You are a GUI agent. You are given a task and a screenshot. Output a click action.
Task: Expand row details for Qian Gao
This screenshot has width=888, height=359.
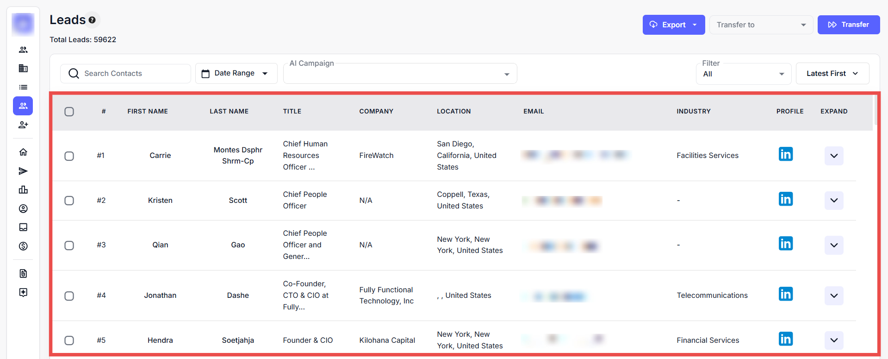[833, 245]
